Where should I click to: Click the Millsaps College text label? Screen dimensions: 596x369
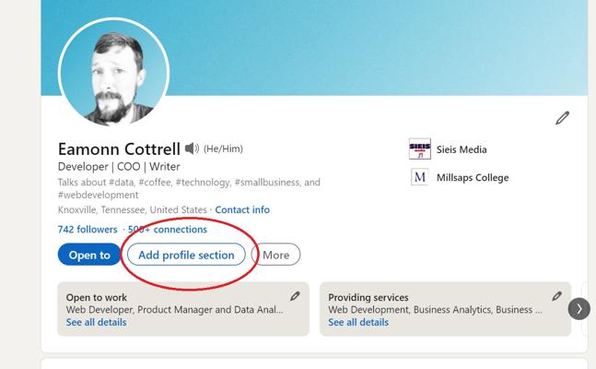[x=473, y=177]
